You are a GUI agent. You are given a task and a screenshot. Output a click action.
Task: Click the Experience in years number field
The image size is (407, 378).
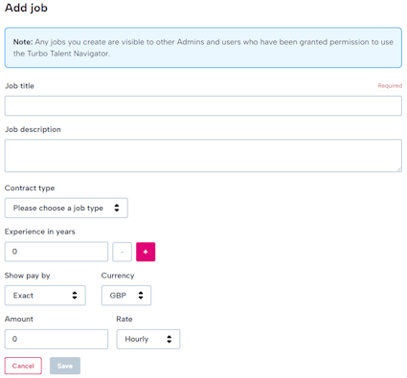57,252
